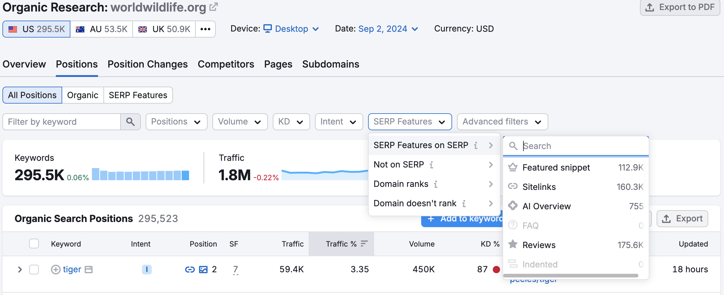Go to the Pages tab

[278, 64]
